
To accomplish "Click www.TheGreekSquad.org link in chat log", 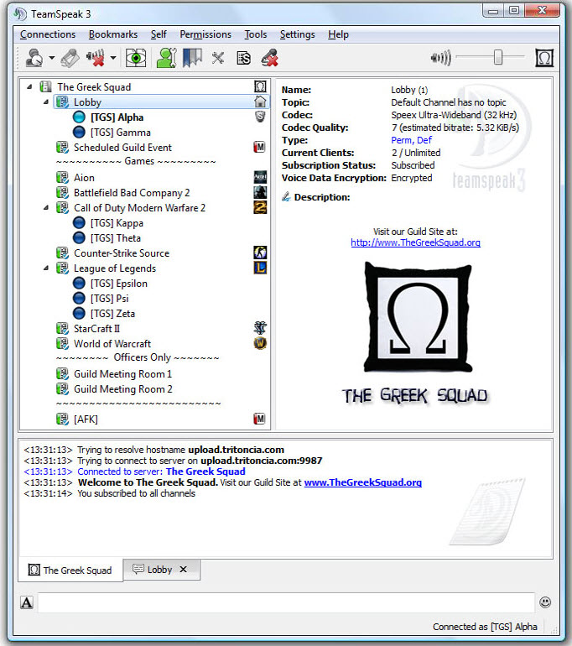I will (362, 482).
